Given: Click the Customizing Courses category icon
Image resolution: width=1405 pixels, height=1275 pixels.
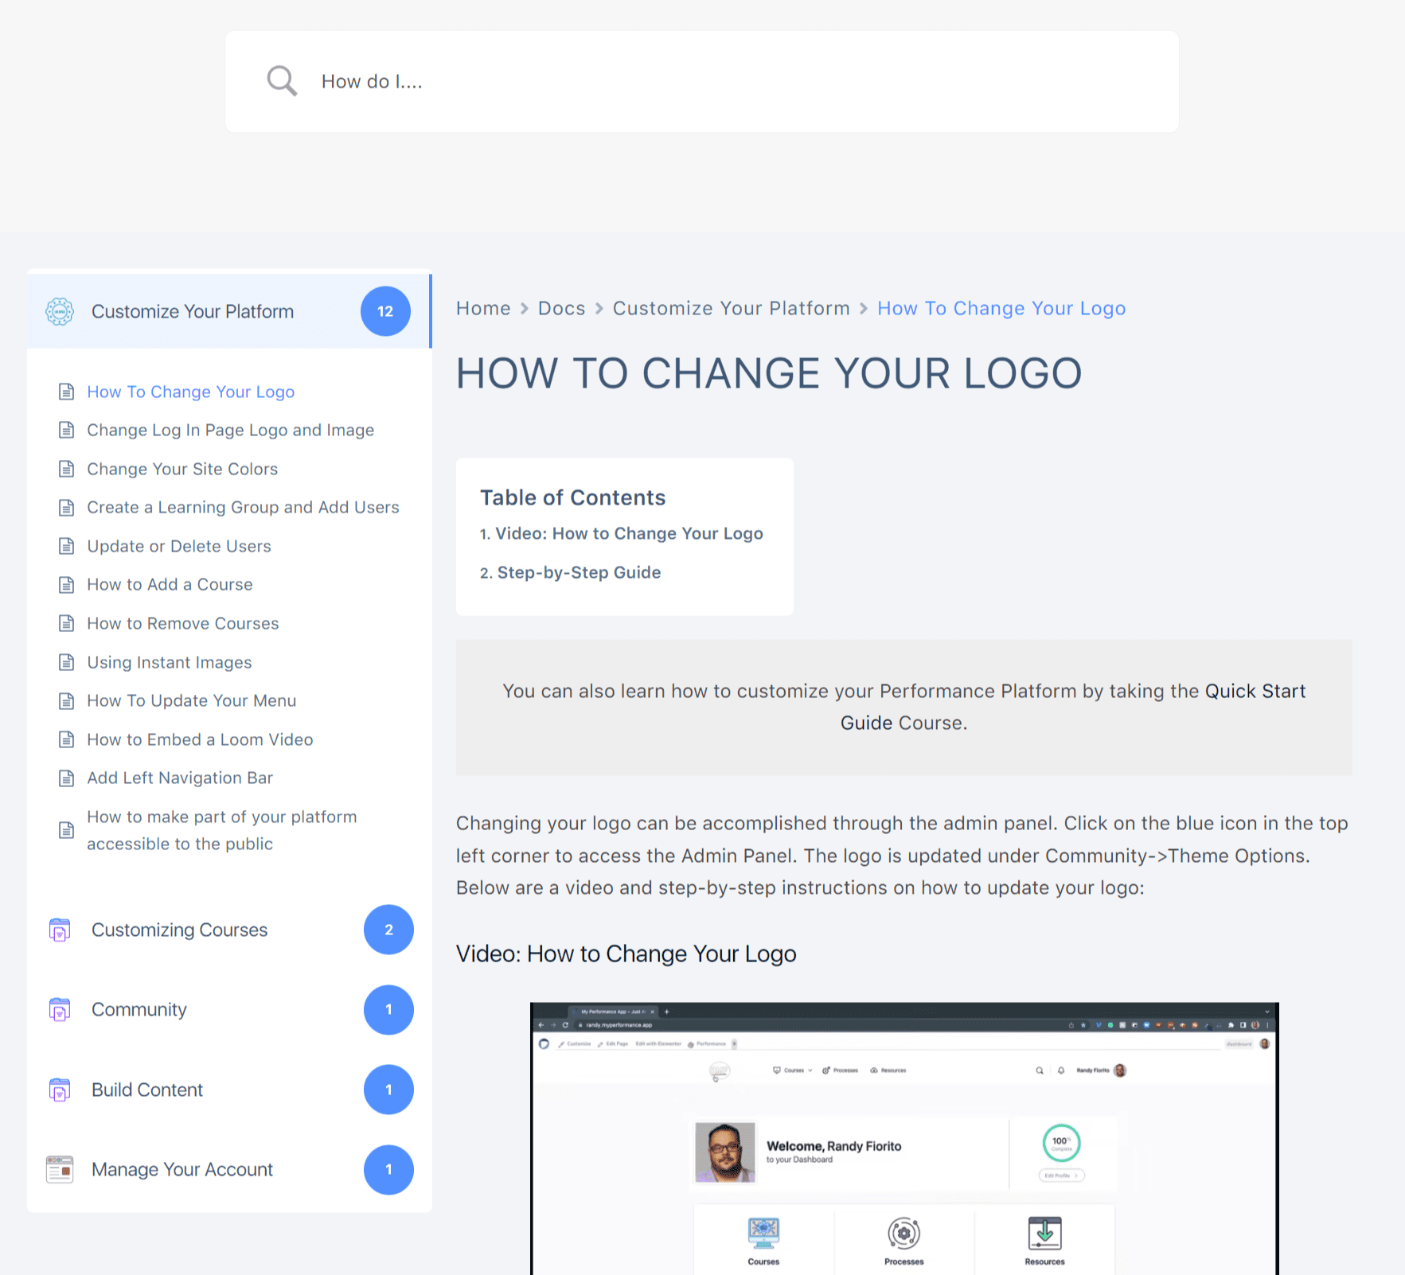Looking at the screenshot, I should pyautogui.click(x=60, y=930).
